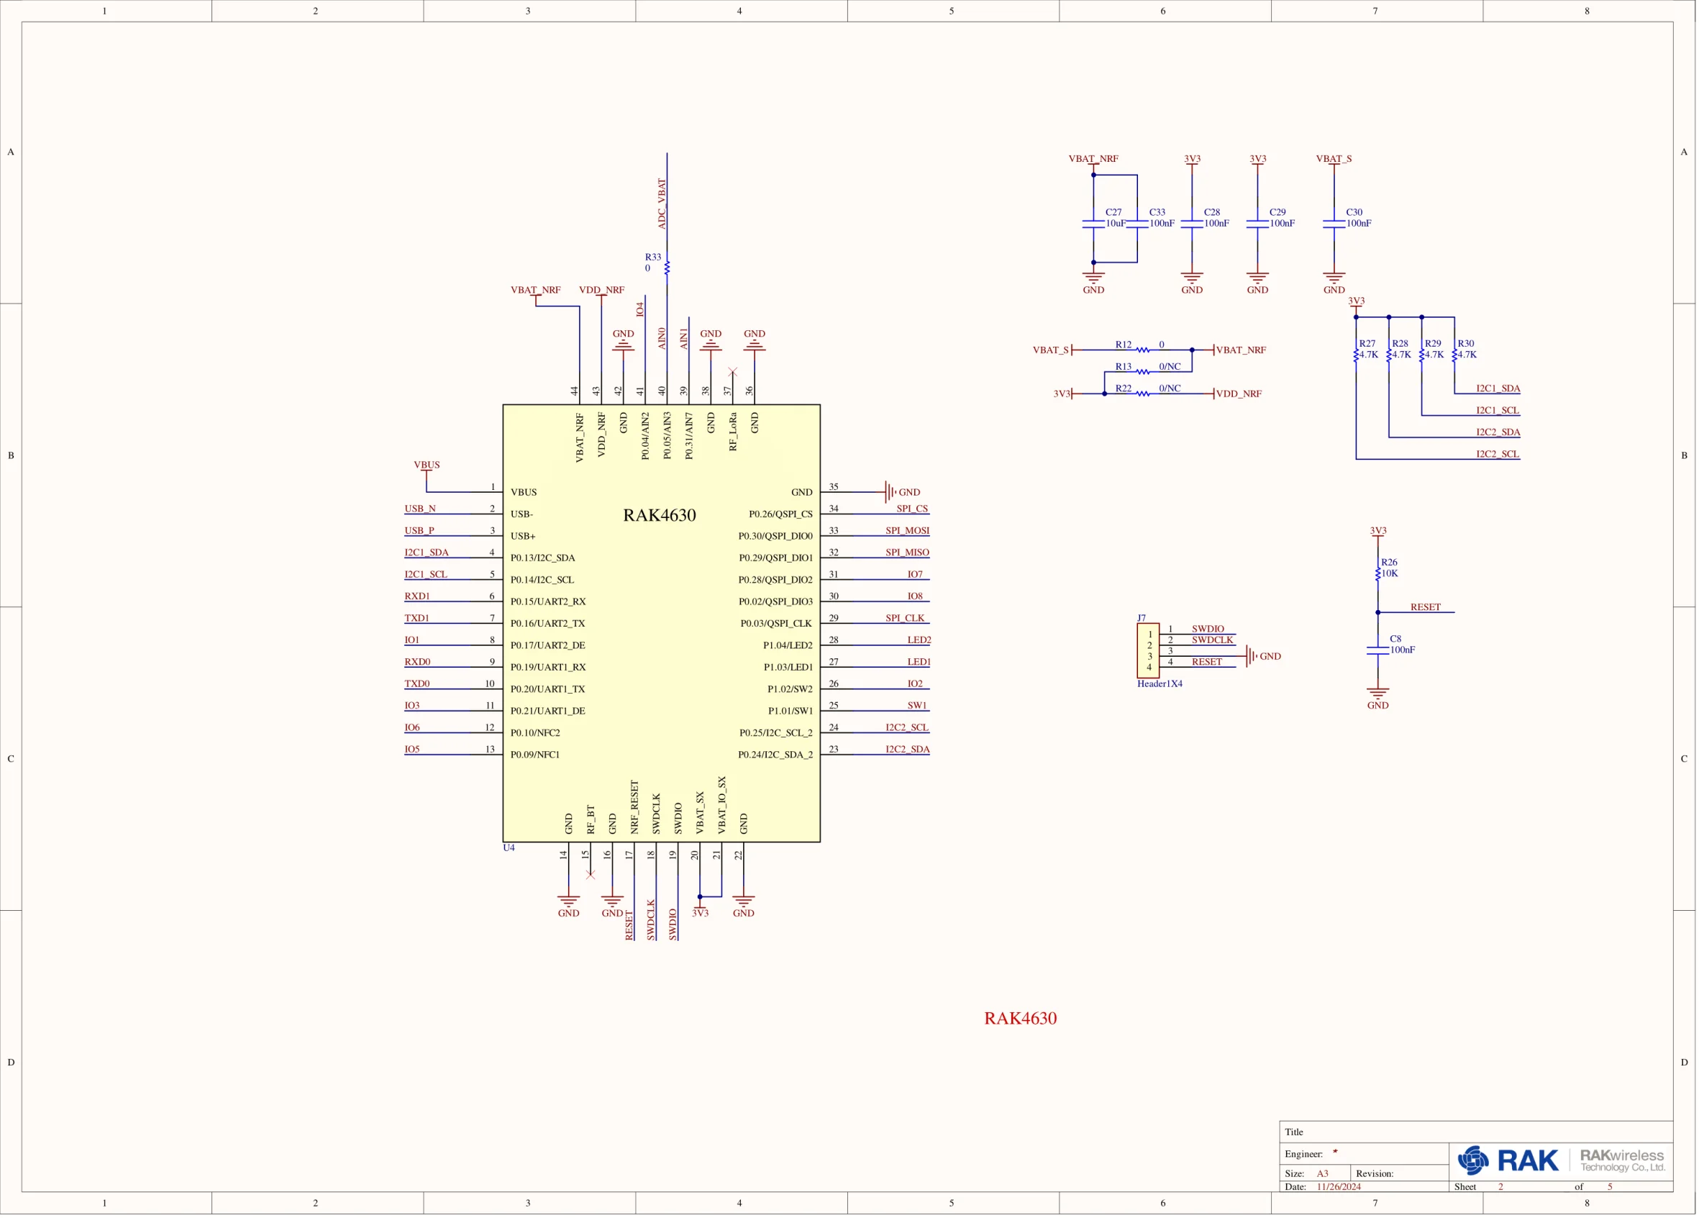Screen dimensions: 1699x1218
Task: Click the TXD1 net label
Action: tap(416, 618)
